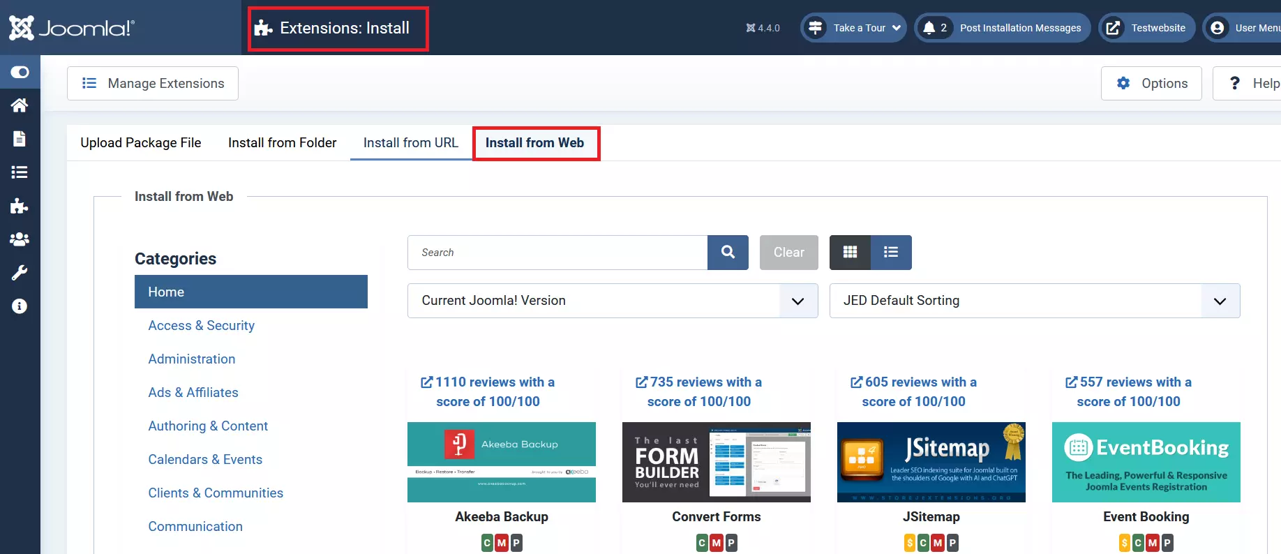
Task: Click red M badge under Akeeba Backup
Action: click(502, 543)
